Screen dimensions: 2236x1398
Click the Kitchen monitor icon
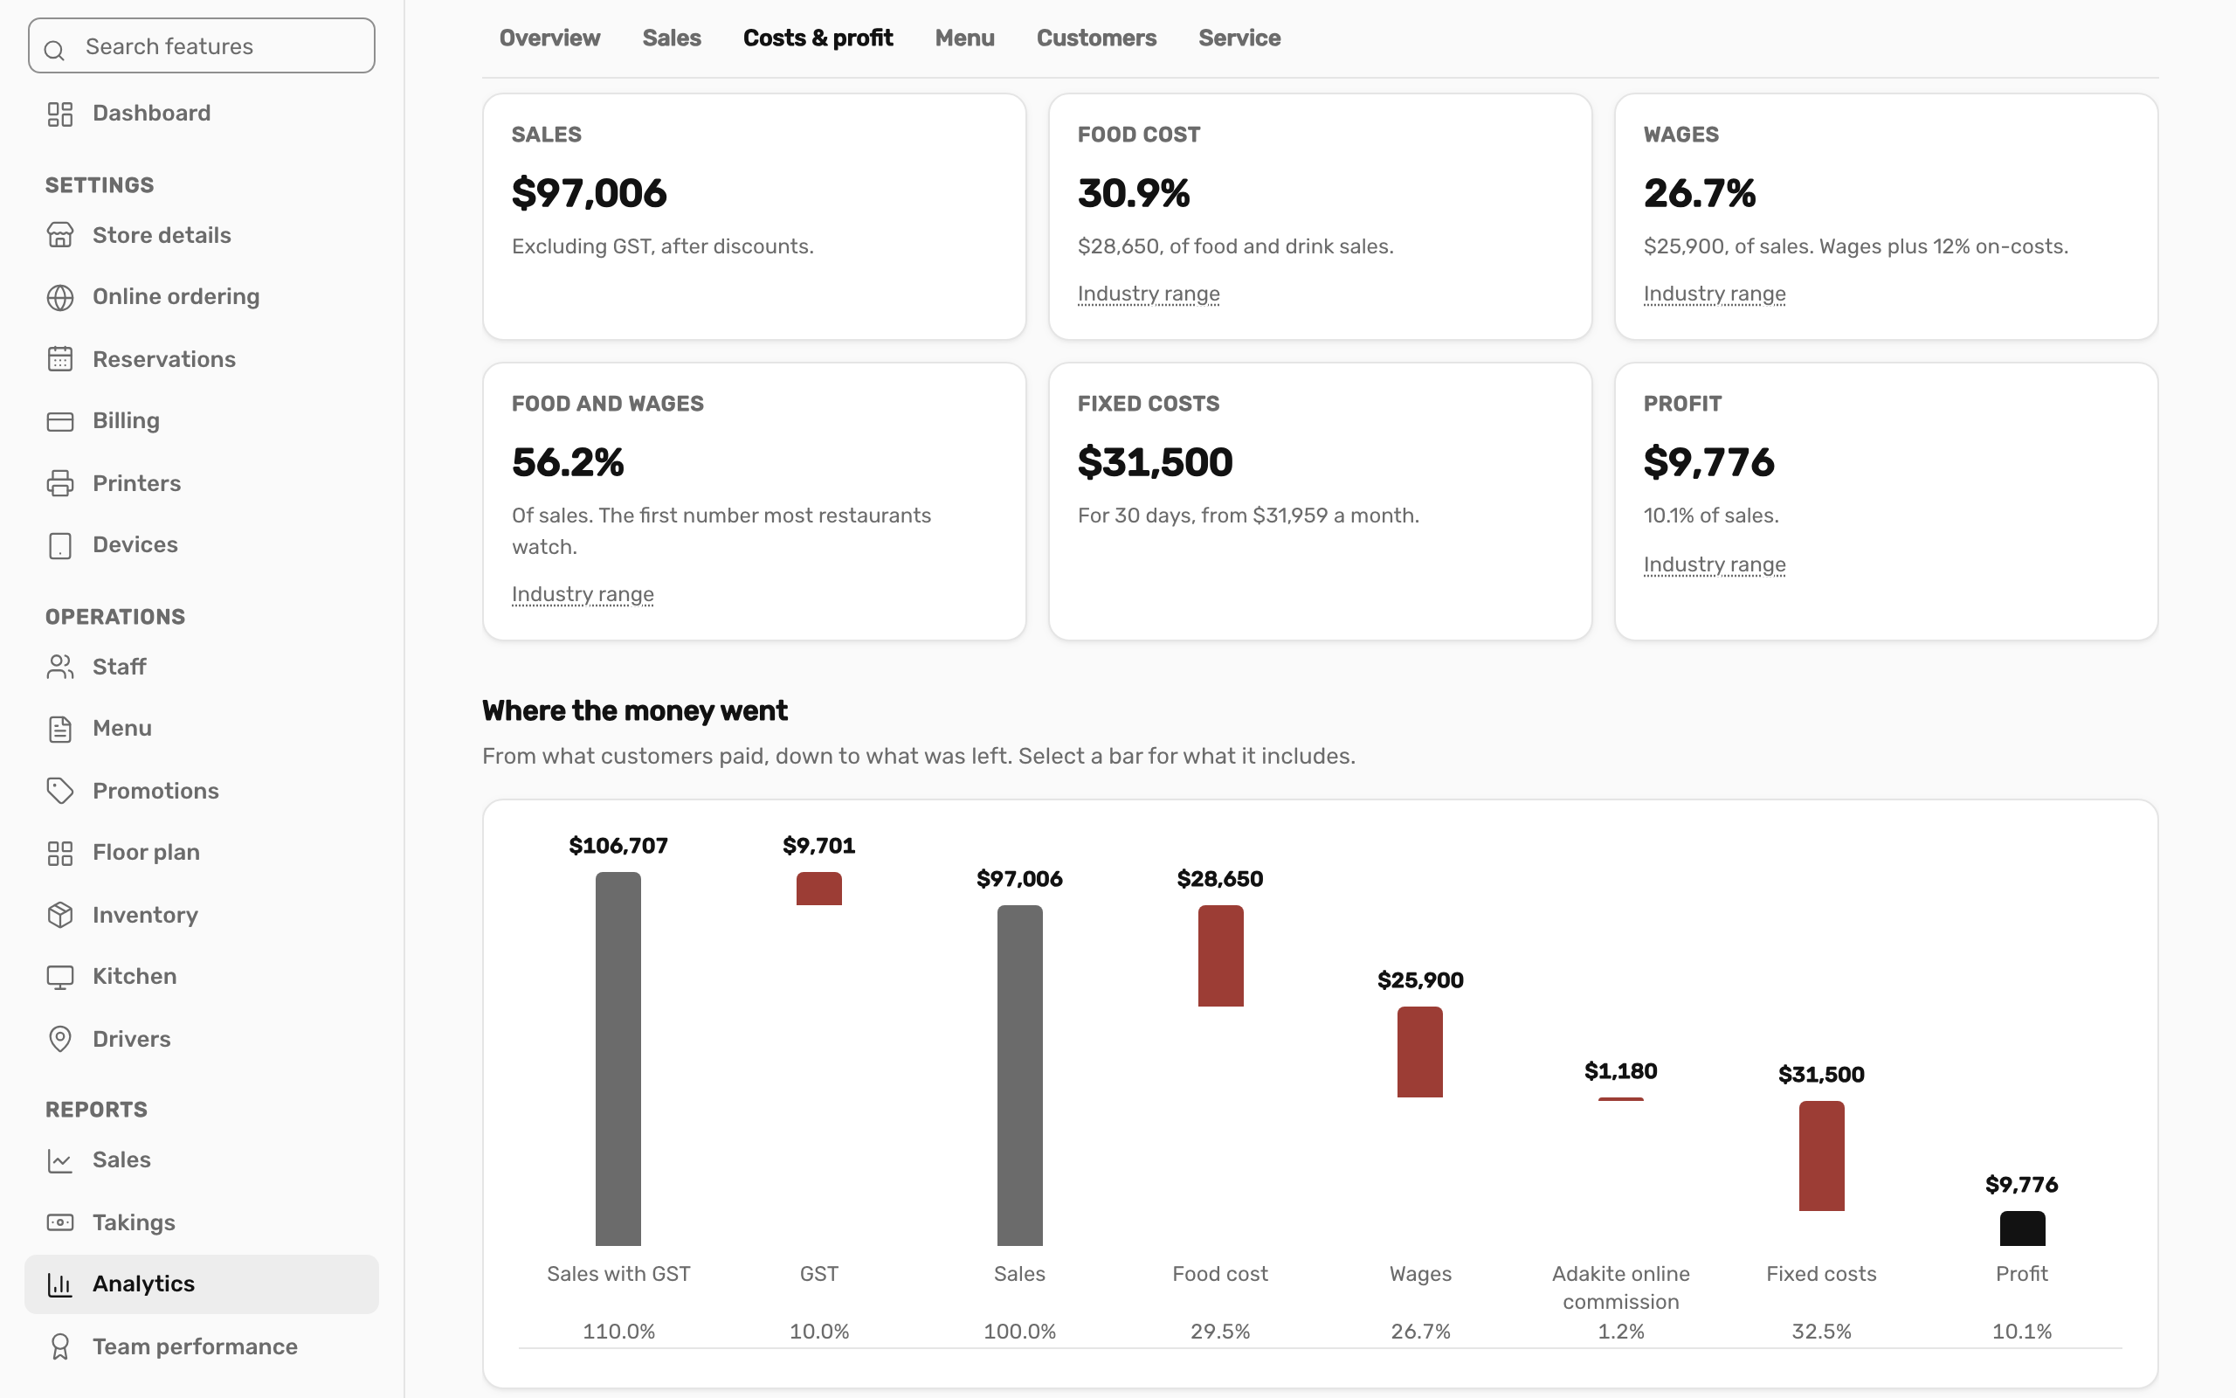60,976
